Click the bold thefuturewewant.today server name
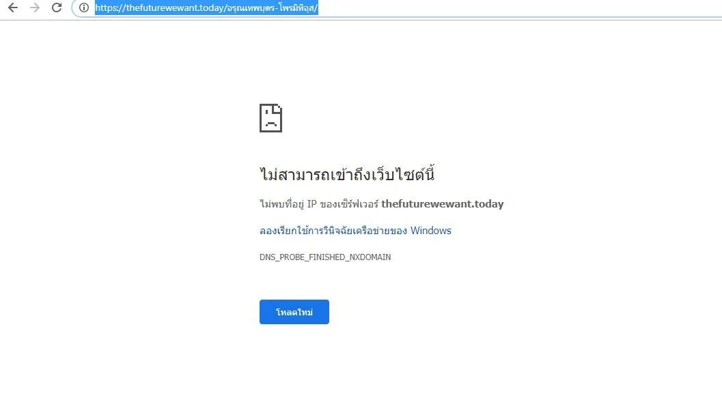The width and height of the screenshot is (722, 415). tap(443, 204)
